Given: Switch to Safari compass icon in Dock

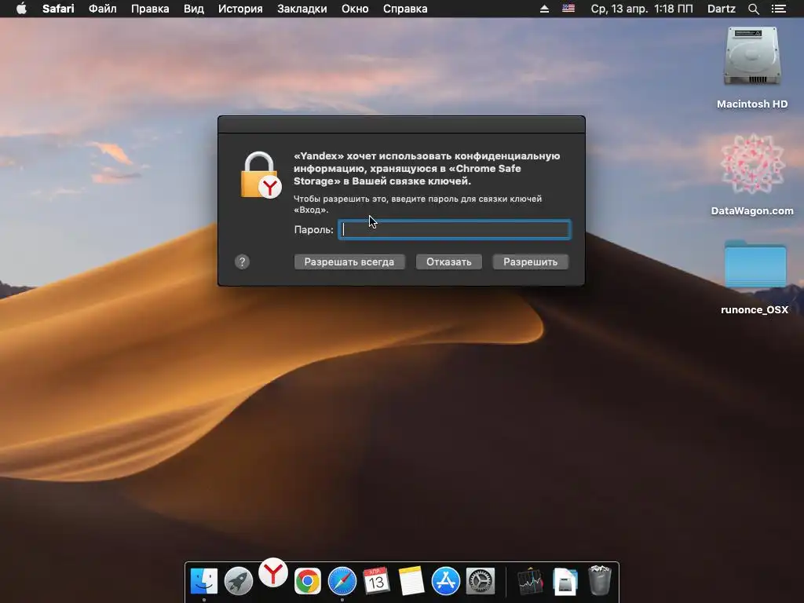Looking at the screenshot, I should click(342, 581).
